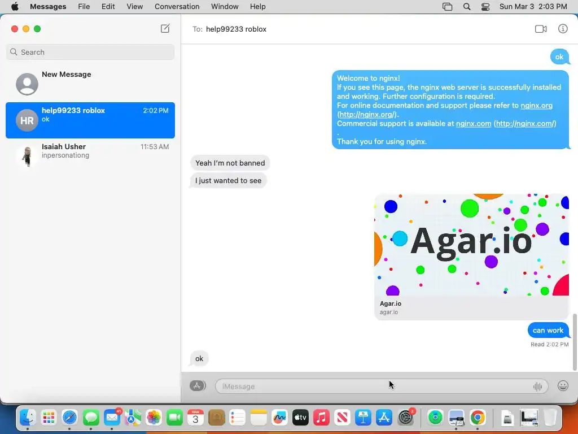
Task: Open Apple TV from the dock
Action: pyautogui.click(x=300, y=418)
